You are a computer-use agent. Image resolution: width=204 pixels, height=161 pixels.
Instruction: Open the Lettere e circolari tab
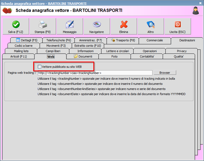117,51
